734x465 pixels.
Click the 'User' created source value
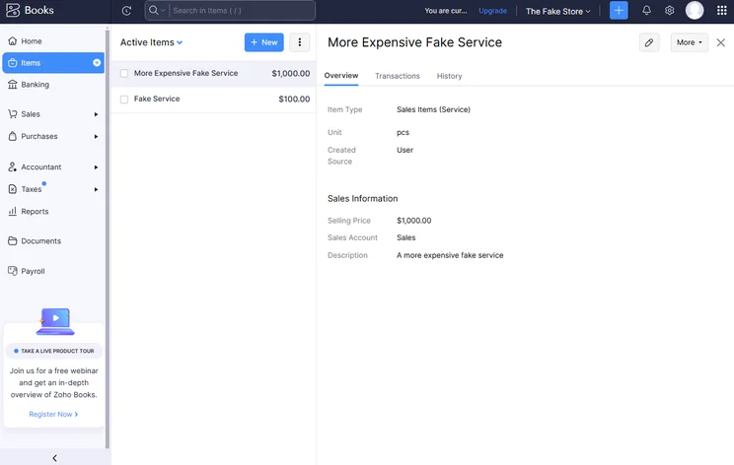coord(404,150)
